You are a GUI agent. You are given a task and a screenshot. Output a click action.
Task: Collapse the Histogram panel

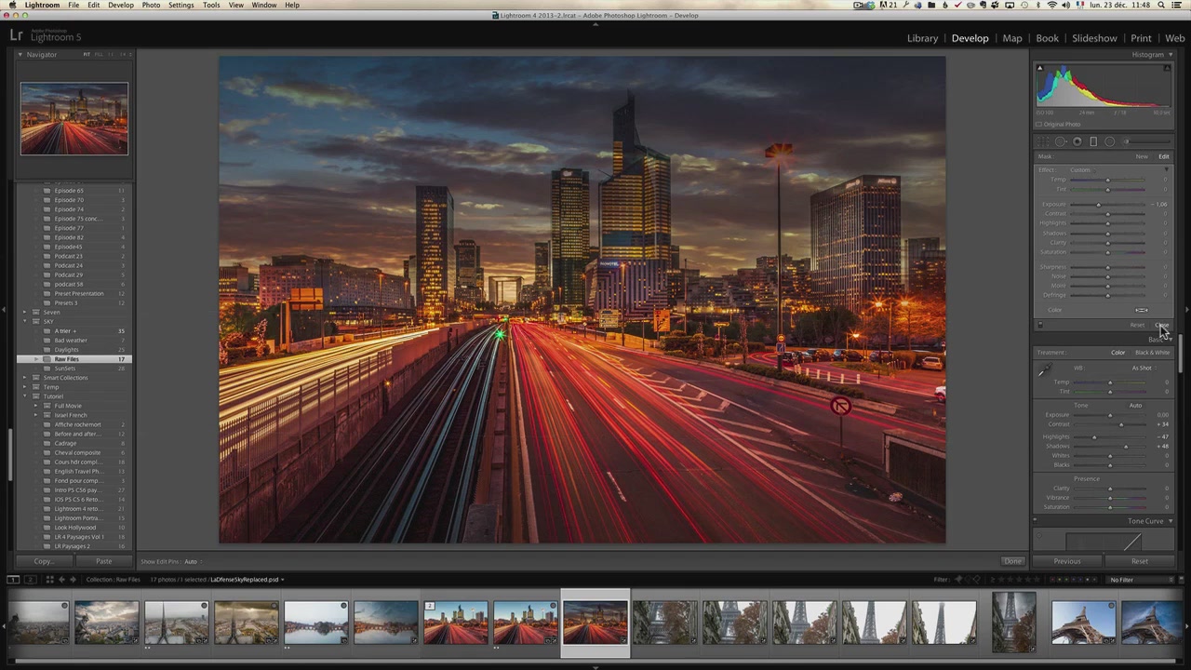(x=1171, y=55)
